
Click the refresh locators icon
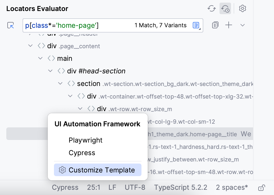click(211, 9)
